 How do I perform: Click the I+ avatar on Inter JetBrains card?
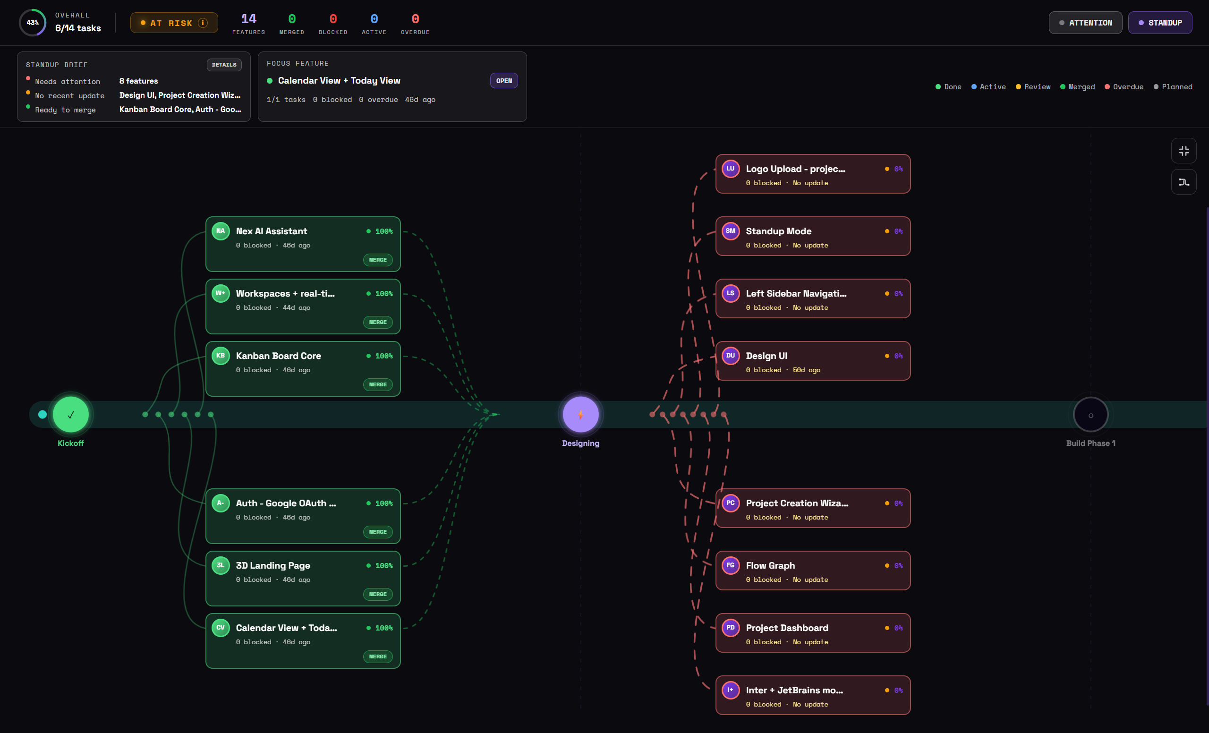click(731, 690)
